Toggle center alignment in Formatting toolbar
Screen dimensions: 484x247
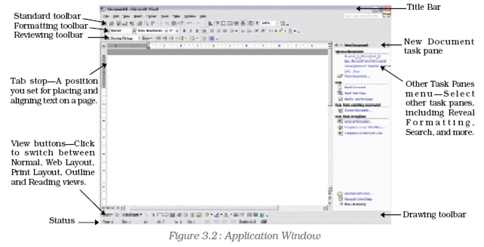(x=212, y=31)
